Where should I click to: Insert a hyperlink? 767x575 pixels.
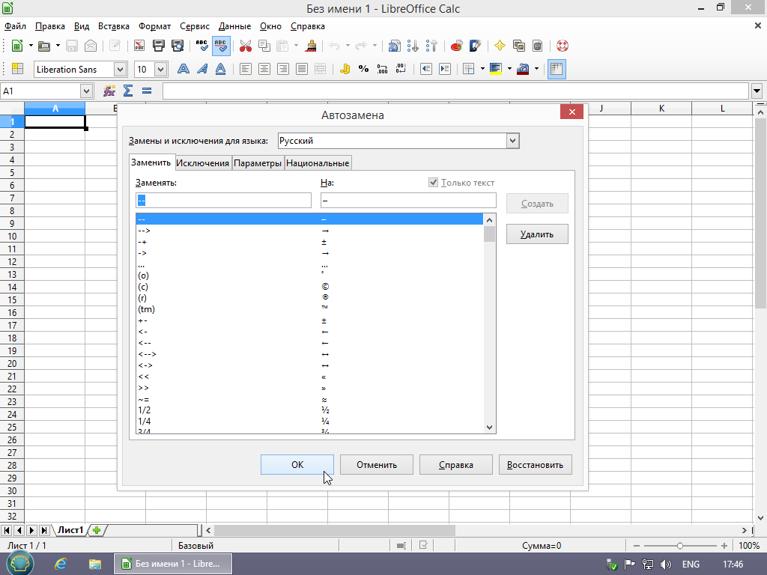click(394, 46)
